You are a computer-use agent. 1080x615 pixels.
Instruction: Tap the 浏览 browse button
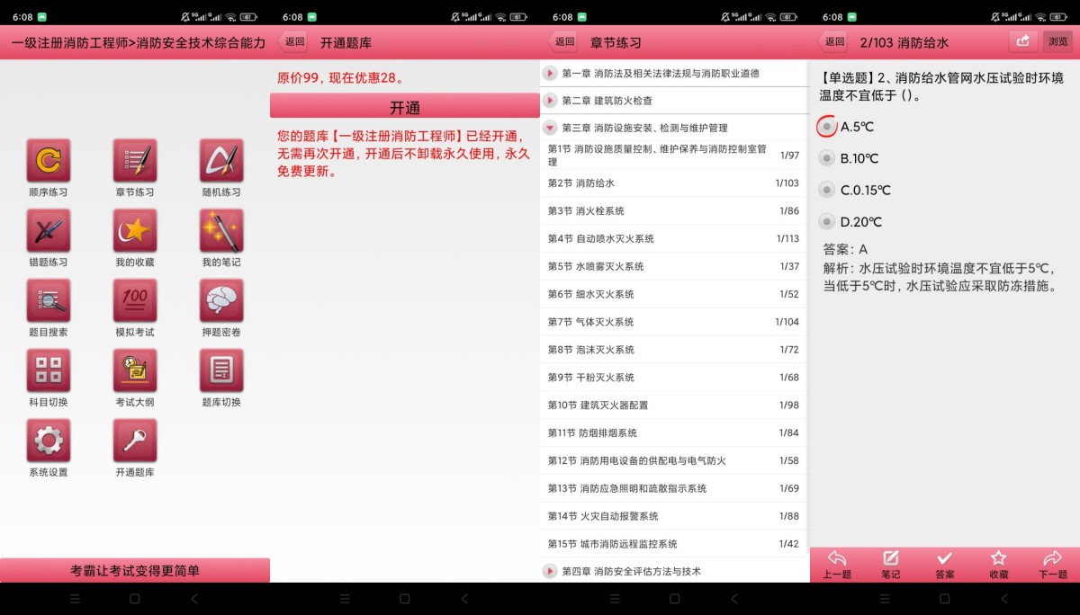click(x=1057, y=41)
